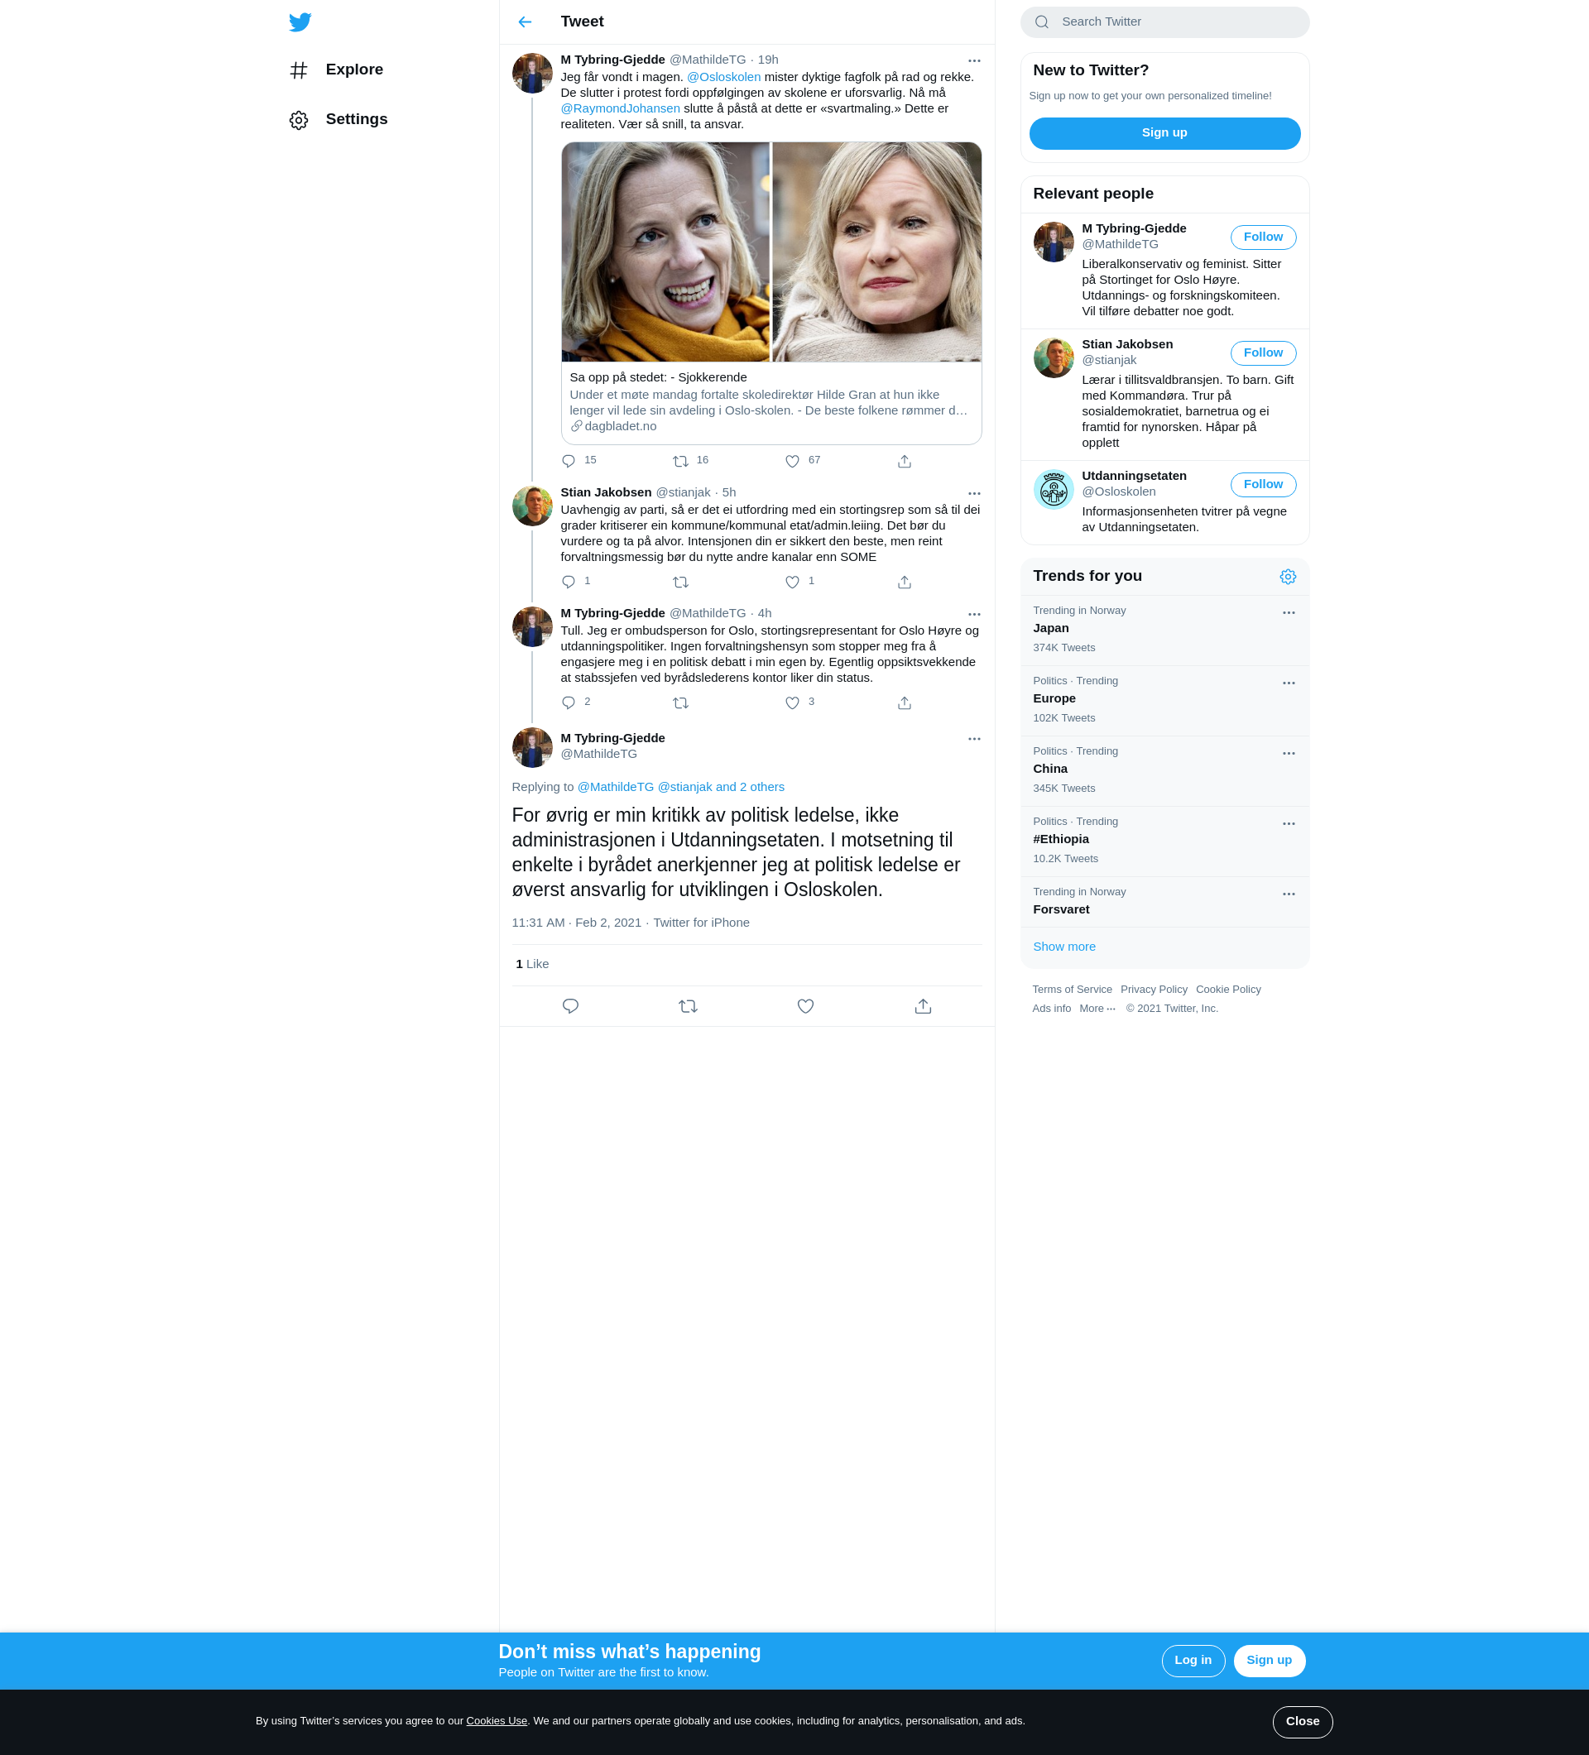Viewport: 1589px width, 1755px height.
Task: Retweet Stian Jakobsen's 5h tweet
Action: click(680, 583)
